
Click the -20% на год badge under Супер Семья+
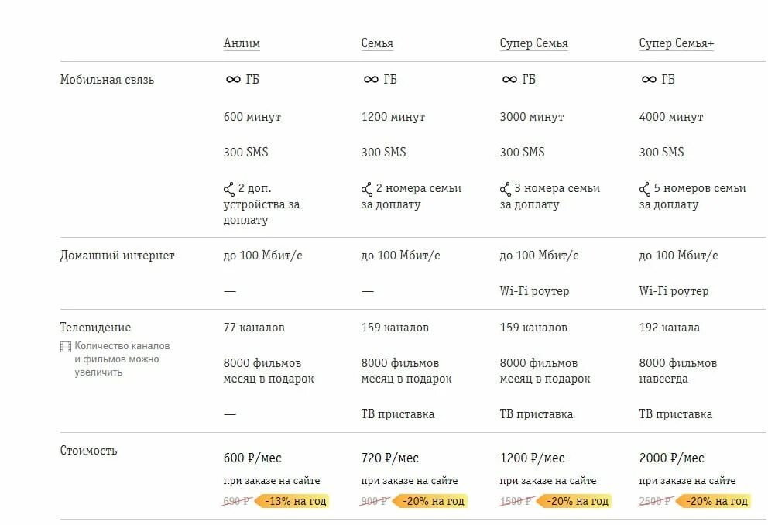pyautogui.click(x=713, y=501)
